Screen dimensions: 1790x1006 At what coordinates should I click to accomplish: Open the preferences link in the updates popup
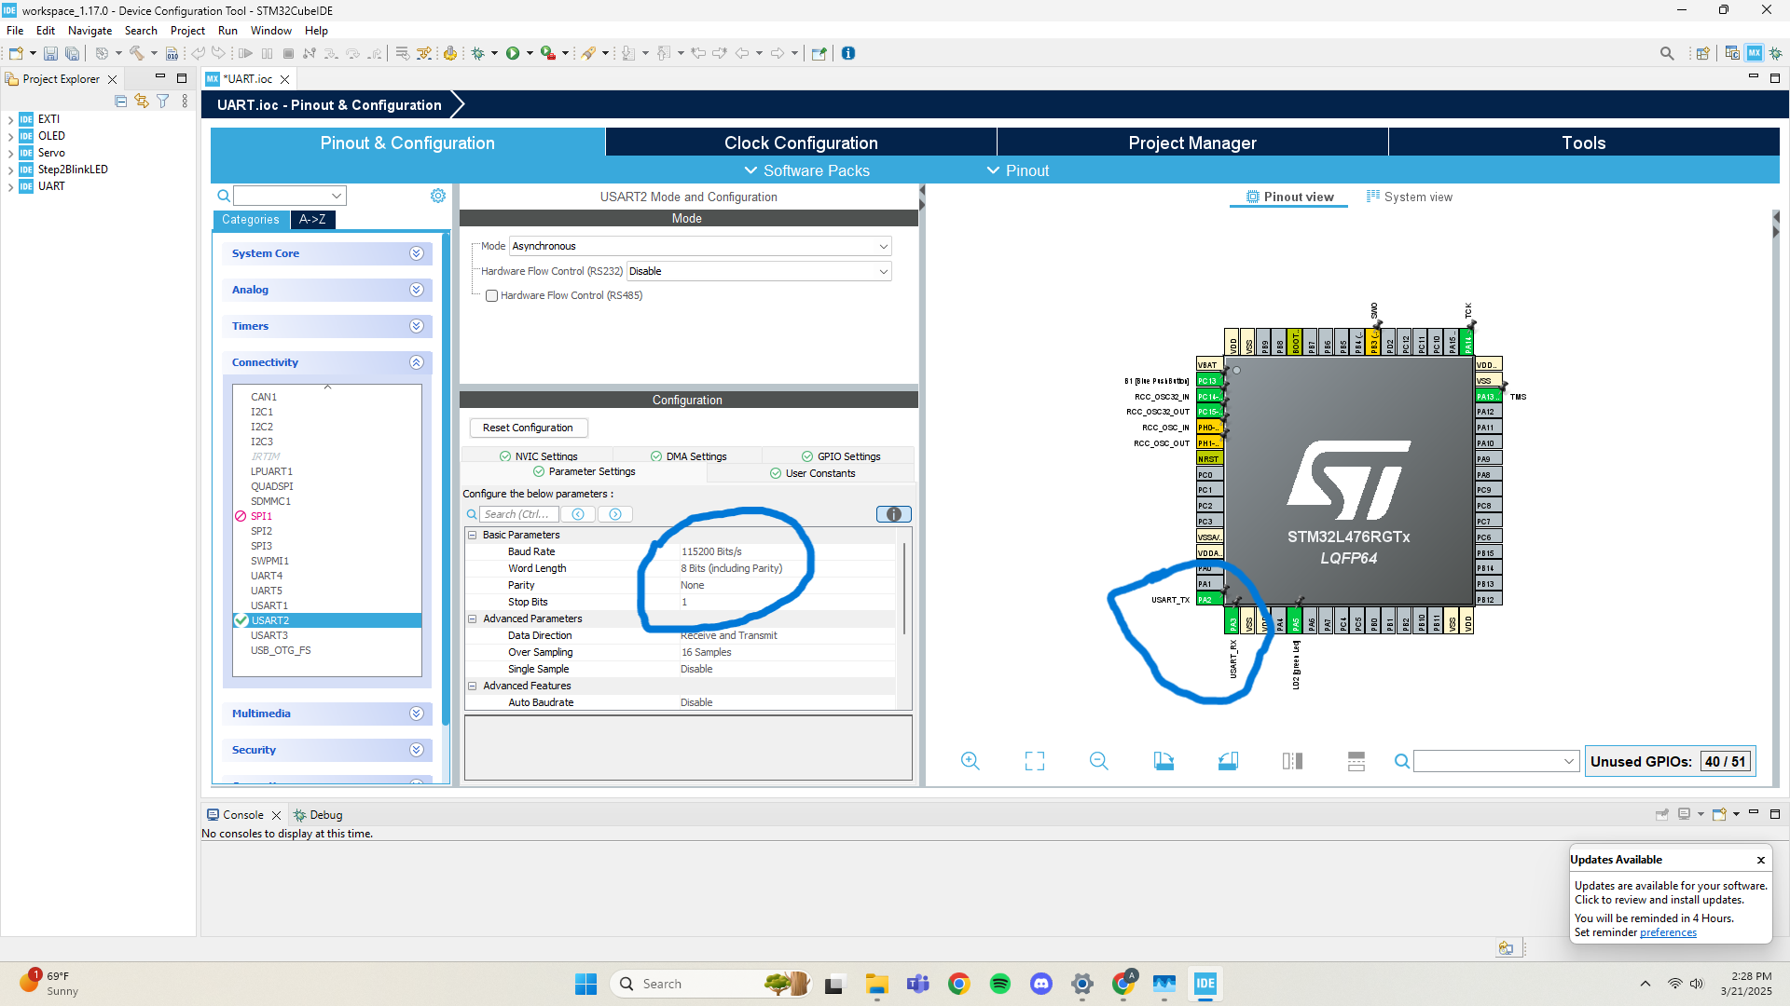pos(1668,931)
